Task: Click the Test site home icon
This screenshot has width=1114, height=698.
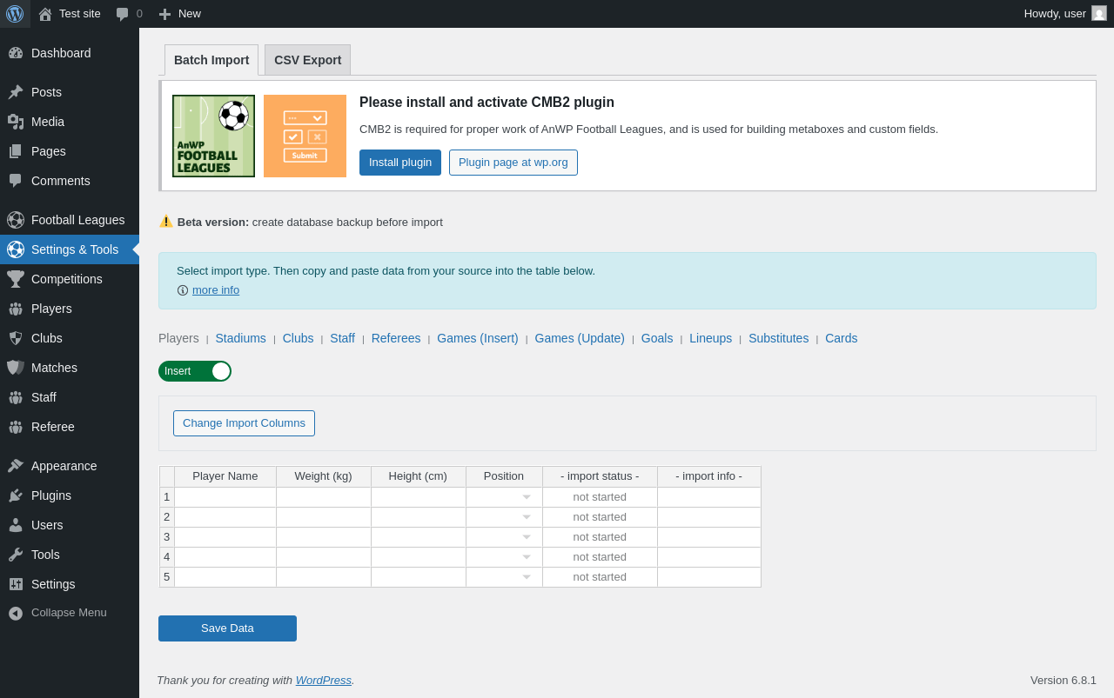Action: click(45, 14)
